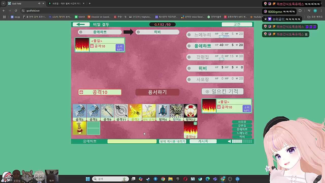Open a new browser tab

pos(90,4)
